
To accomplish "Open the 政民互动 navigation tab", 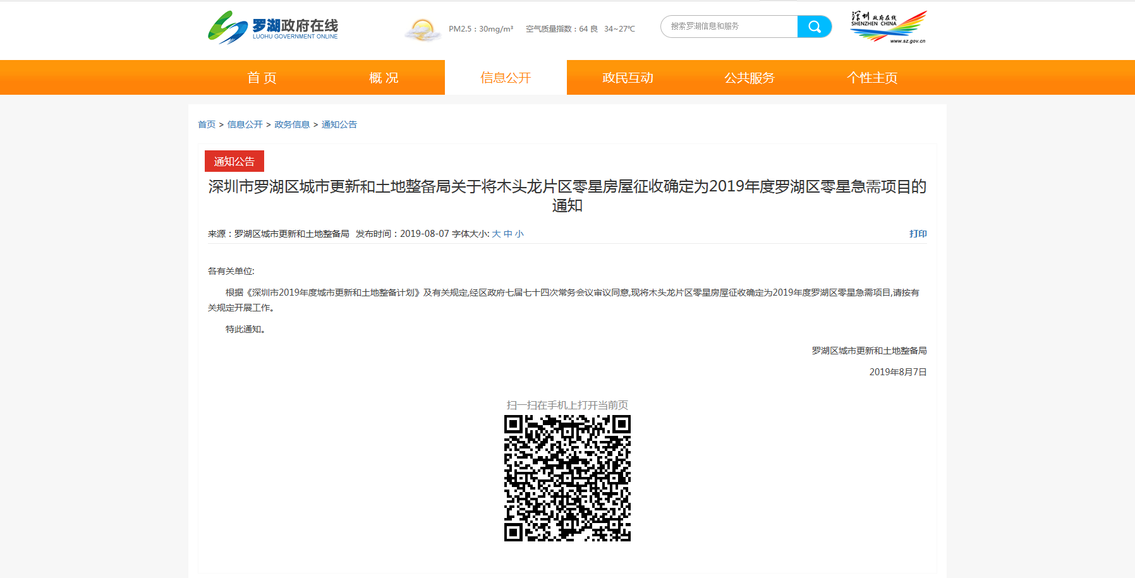I will pos(628,78).
